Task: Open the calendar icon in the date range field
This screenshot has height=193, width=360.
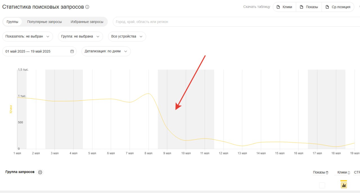Action: click(72, 51)
